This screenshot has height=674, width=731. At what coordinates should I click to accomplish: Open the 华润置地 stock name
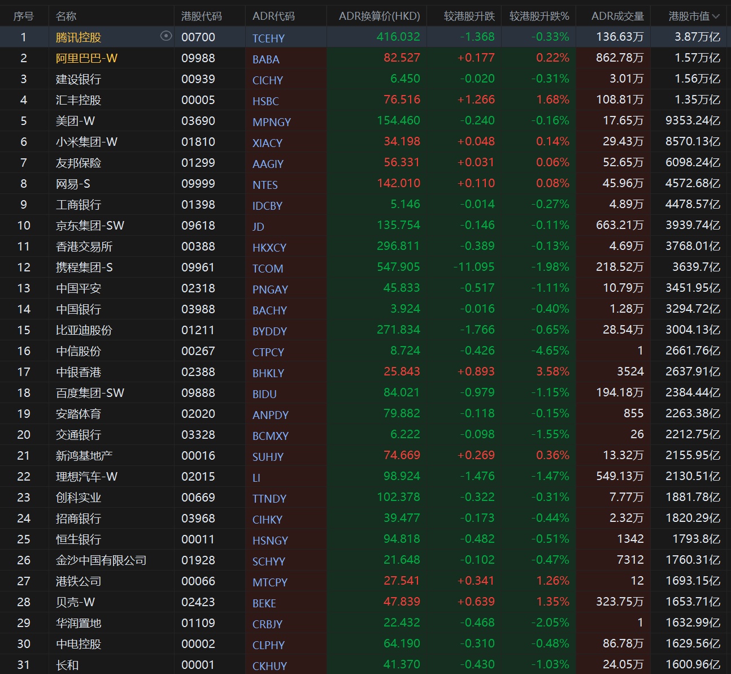(79, 623)
